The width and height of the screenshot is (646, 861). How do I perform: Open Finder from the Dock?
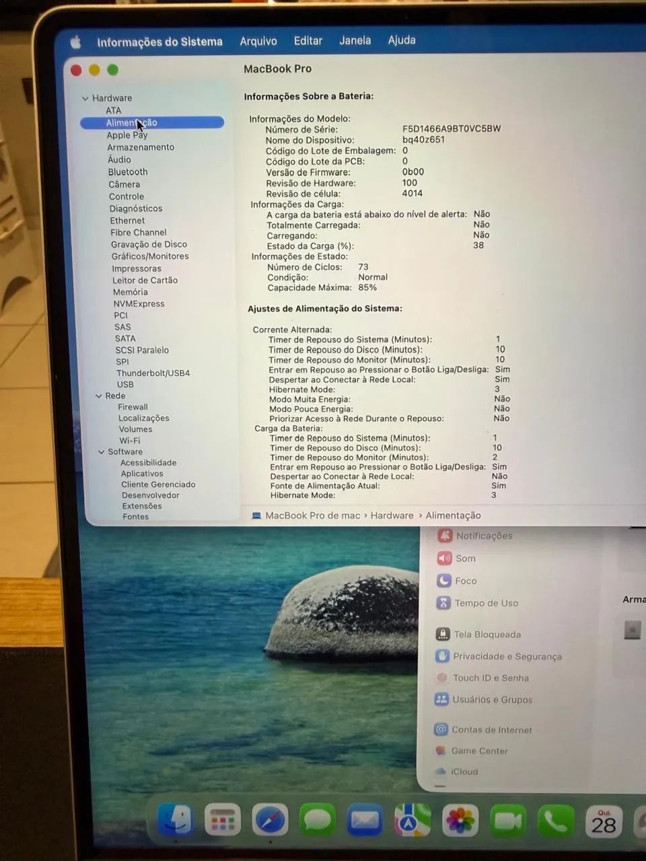click(176, 819)
